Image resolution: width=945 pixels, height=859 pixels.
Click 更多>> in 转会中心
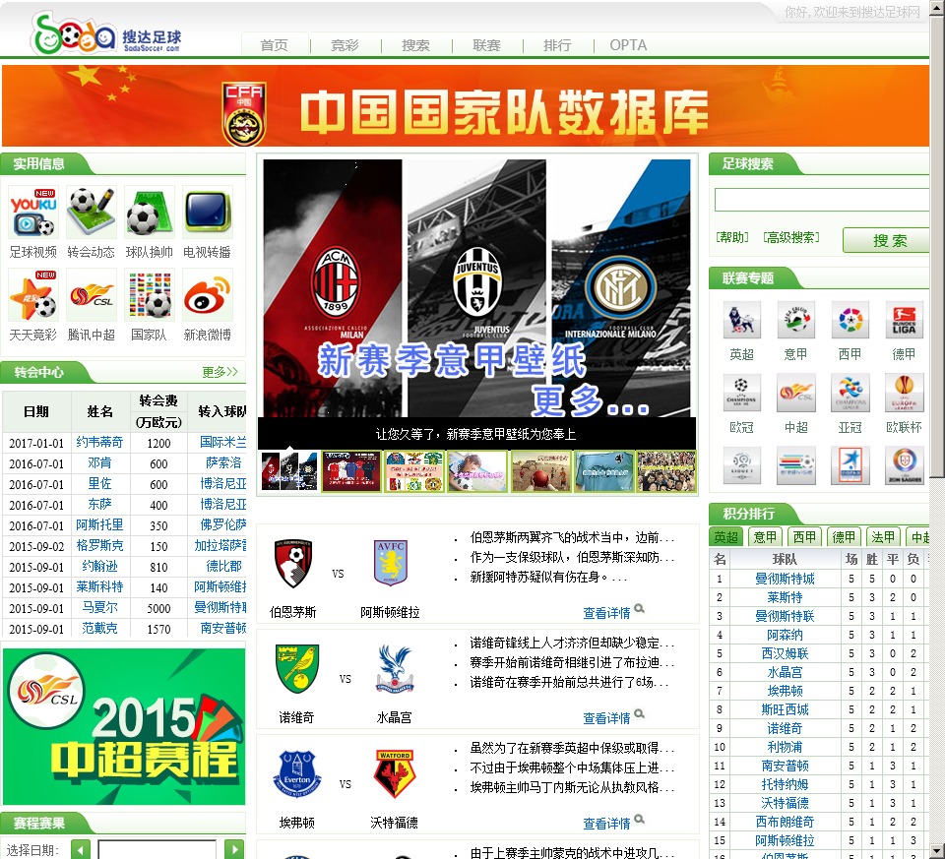point(220,372)
